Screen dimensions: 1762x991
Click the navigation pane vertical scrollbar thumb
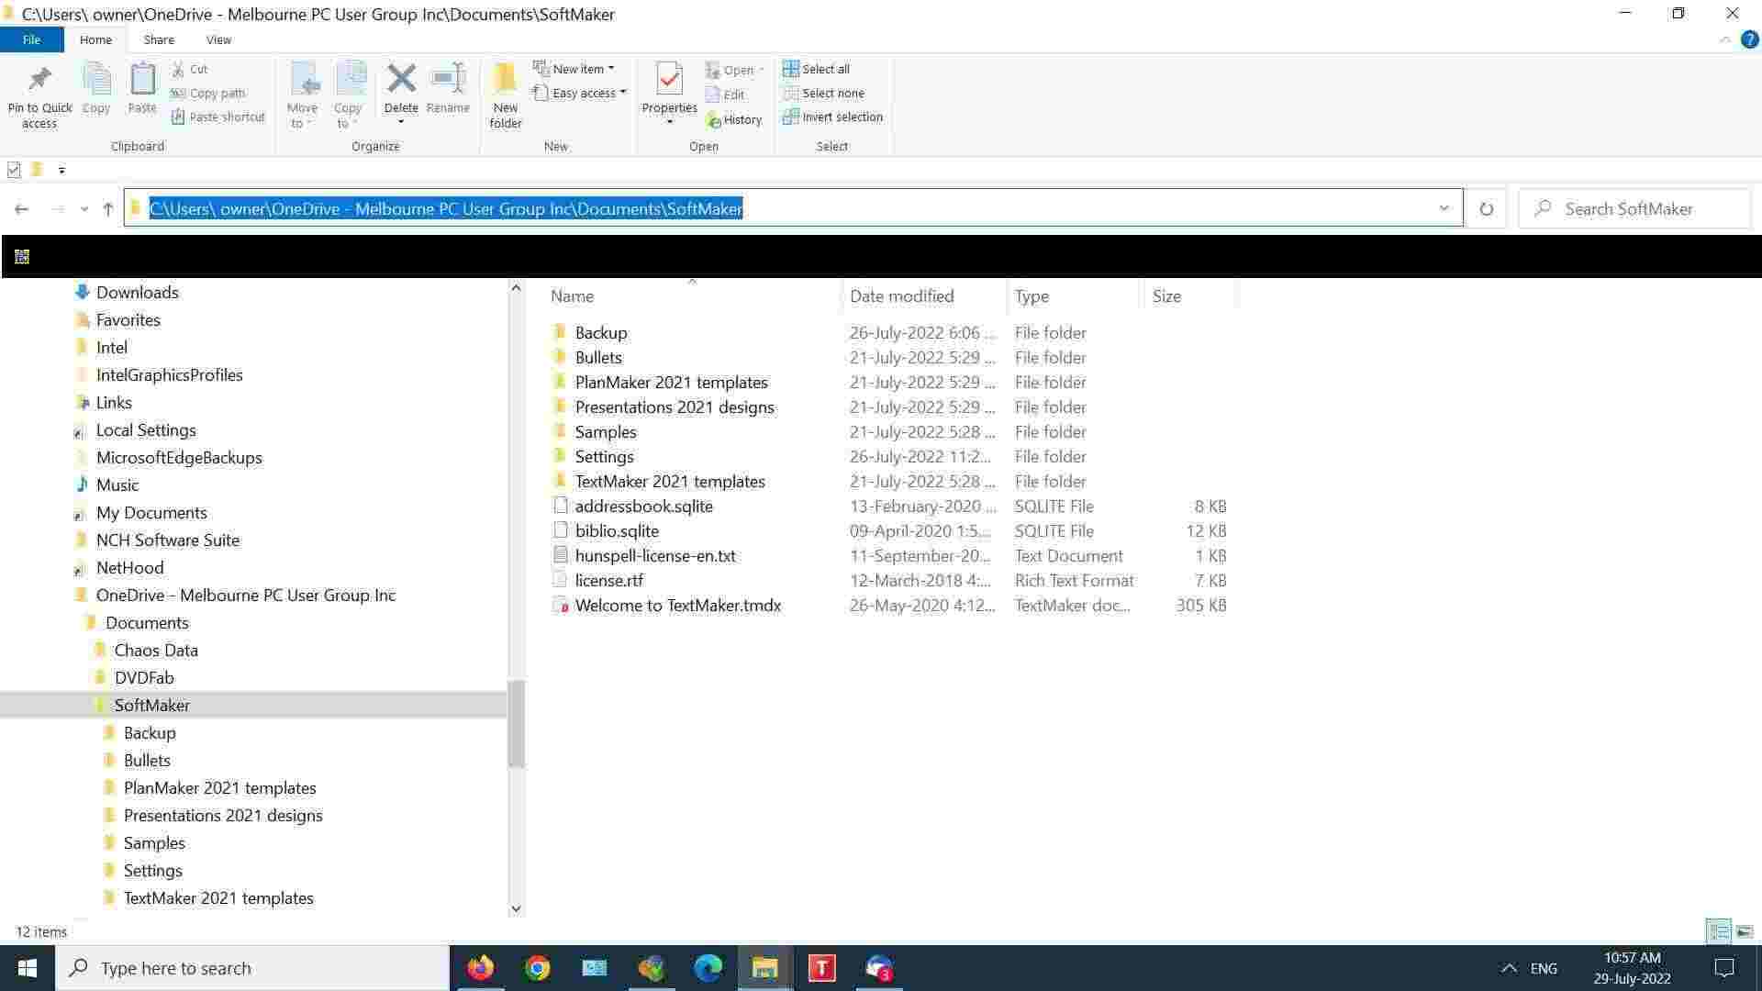516,723
